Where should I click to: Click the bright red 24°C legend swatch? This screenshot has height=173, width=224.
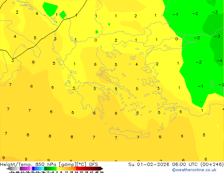click(x=77, y=168)
